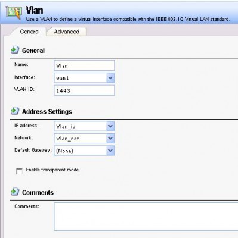Click the VLAN description text in header
The image size is (238, 238).
128,19
